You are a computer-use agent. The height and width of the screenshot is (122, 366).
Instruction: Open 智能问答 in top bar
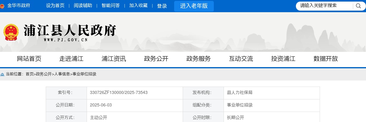[x=111, y=6]
